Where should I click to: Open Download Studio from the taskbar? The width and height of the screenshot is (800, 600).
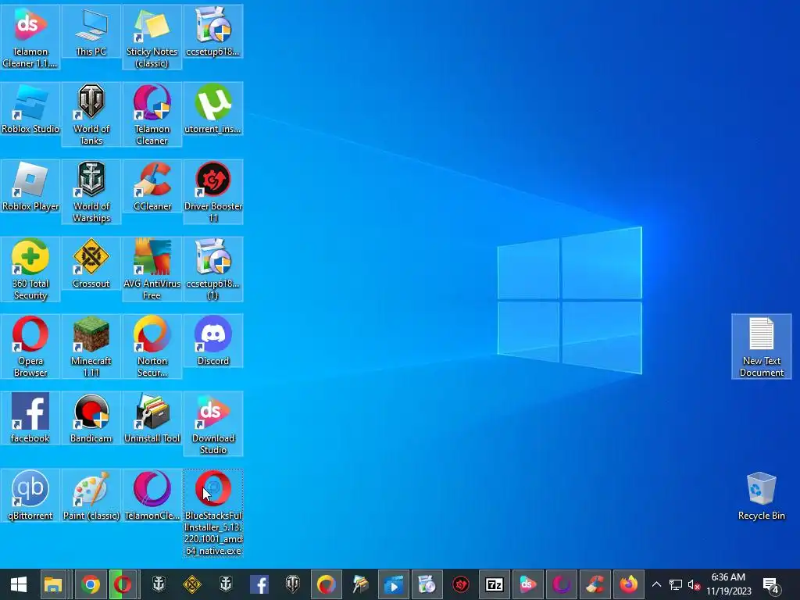tap(527, 584)
